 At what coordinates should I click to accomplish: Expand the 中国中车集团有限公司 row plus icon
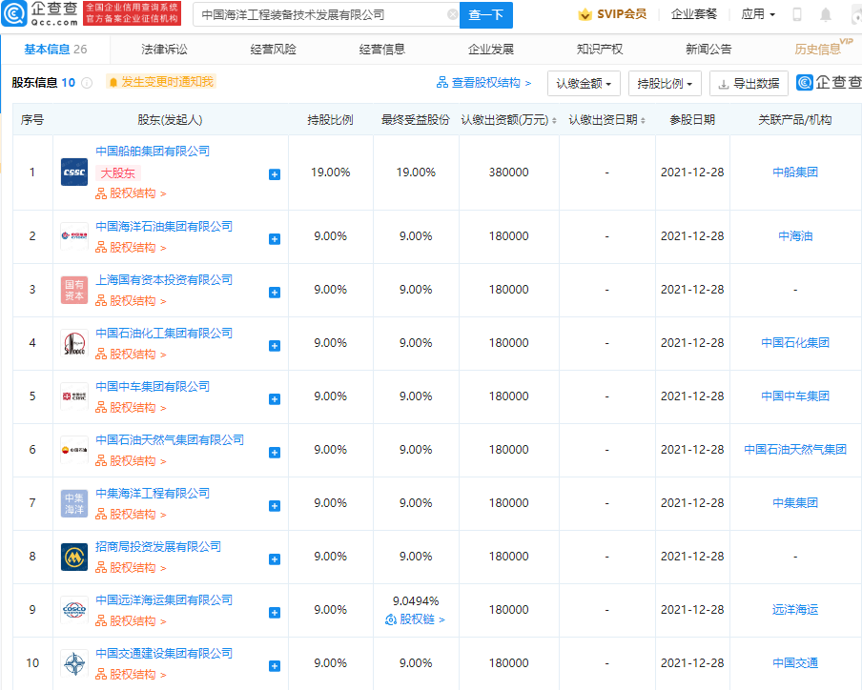click(x=275, y=397)
